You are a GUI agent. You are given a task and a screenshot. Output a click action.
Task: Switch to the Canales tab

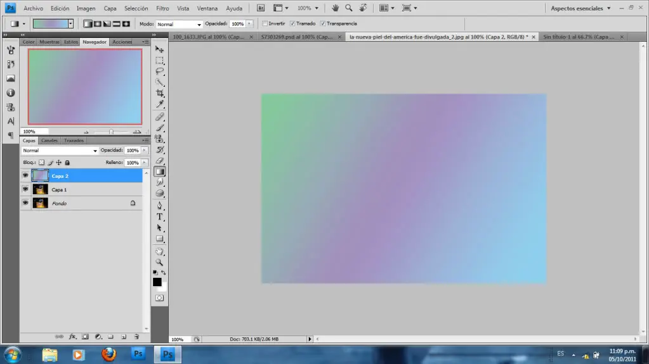(x=49, y=141)
